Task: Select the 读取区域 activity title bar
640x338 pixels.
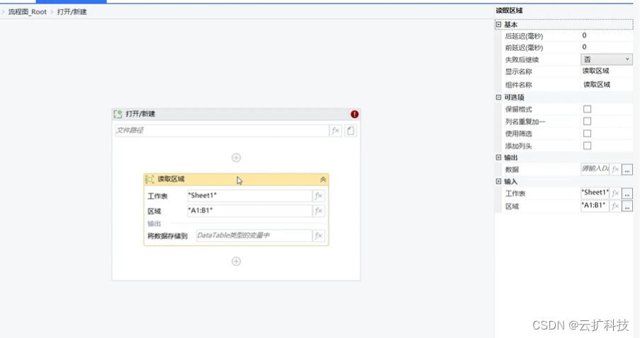Action: tap(236, 180)
